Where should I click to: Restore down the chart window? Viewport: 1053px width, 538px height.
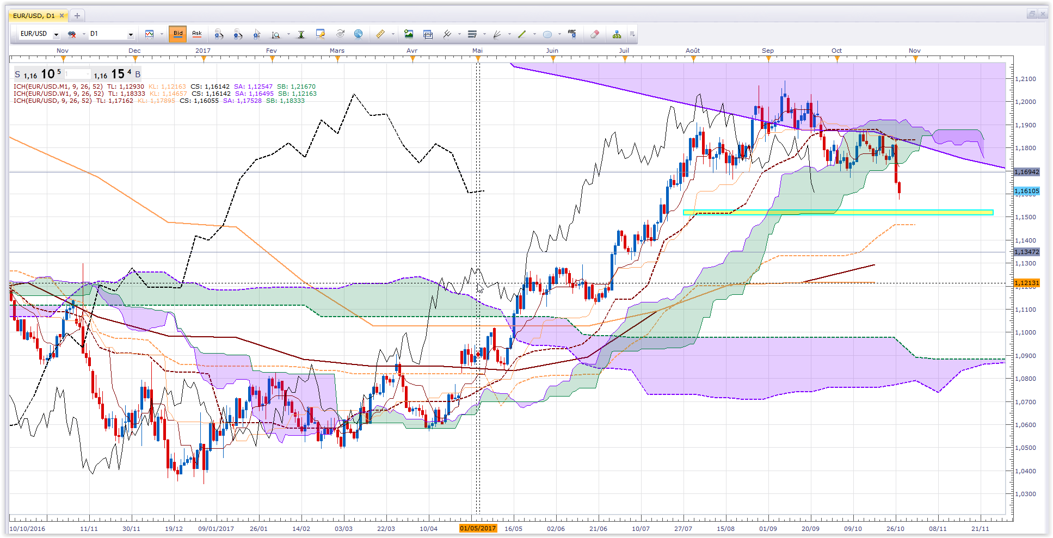1032,14
